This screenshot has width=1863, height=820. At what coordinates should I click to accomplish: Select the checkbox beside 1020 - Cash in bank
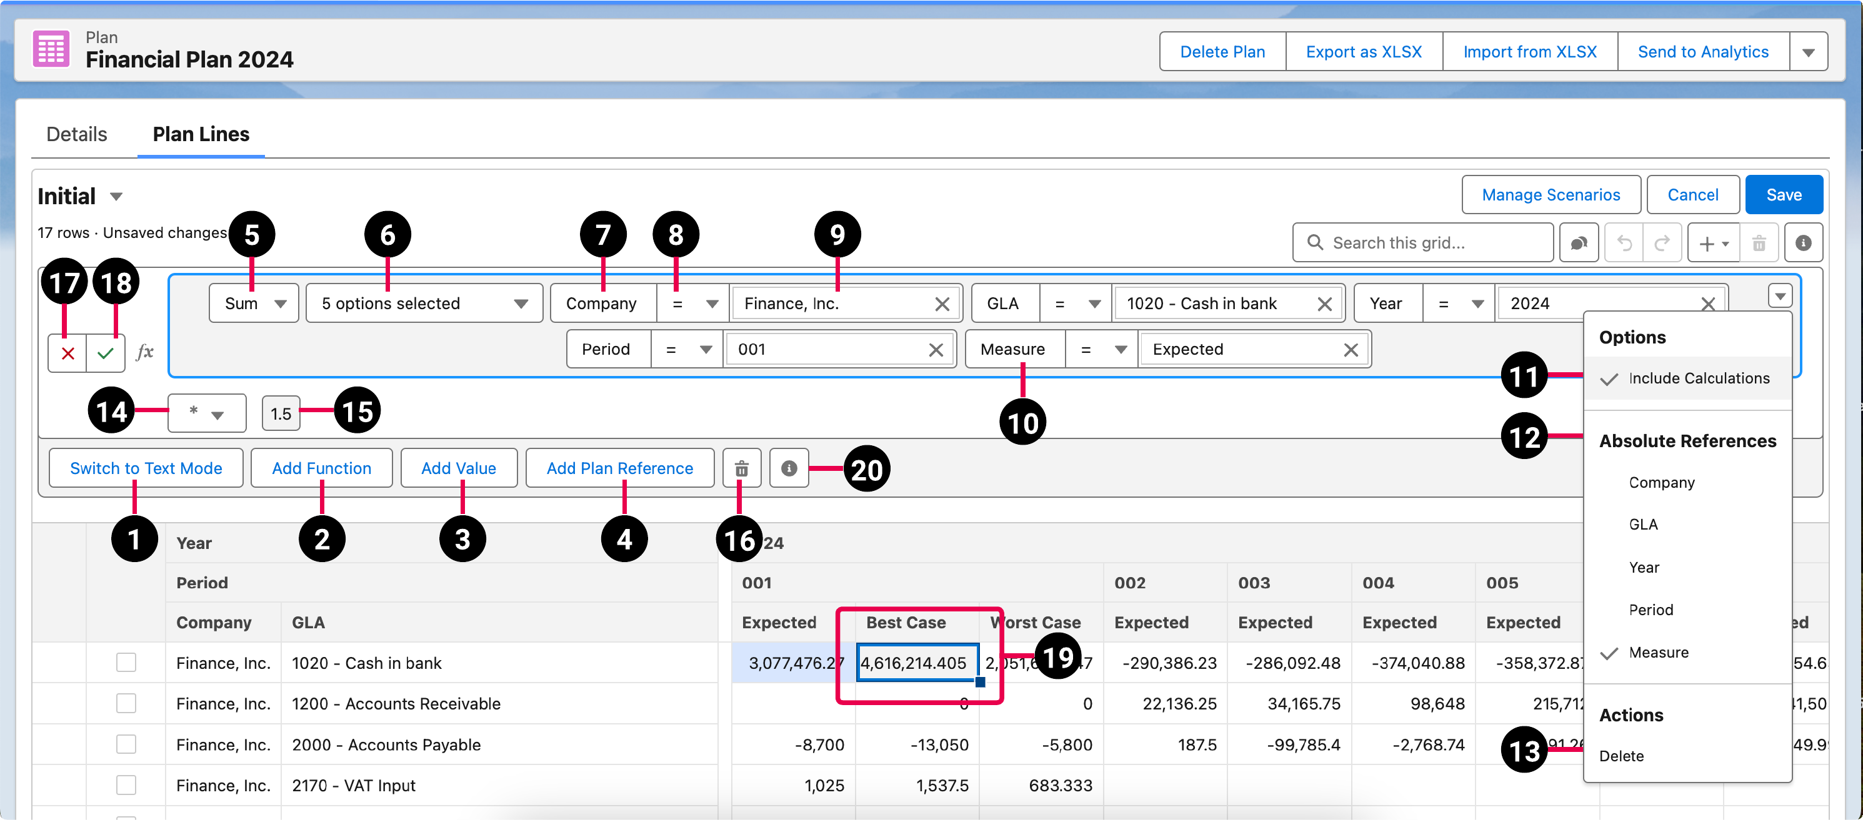[127, 662]
